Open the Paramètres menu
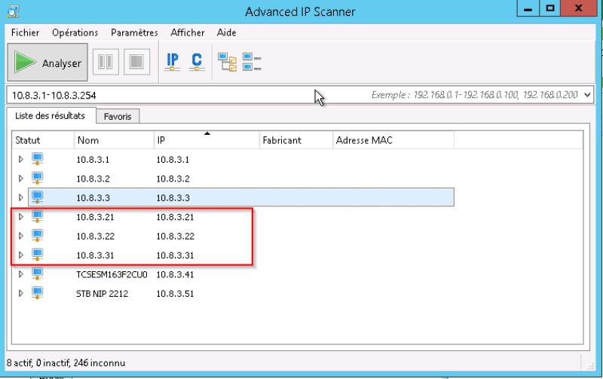 click(134, 32)
